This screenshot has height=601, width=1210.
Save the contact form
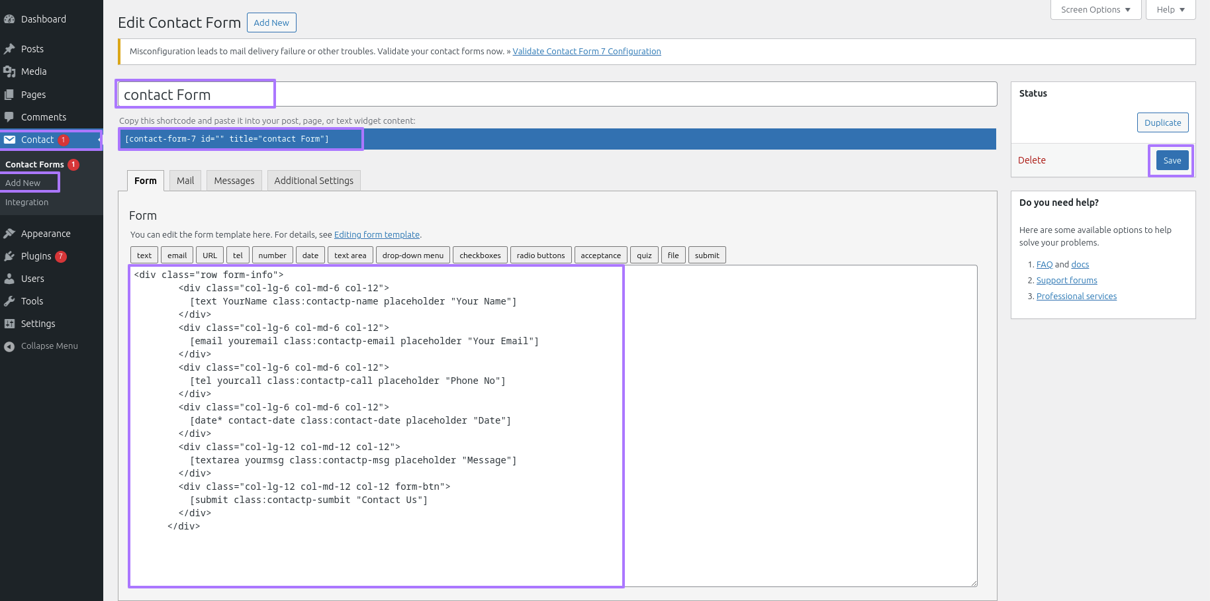click(x=1172, y=160)
